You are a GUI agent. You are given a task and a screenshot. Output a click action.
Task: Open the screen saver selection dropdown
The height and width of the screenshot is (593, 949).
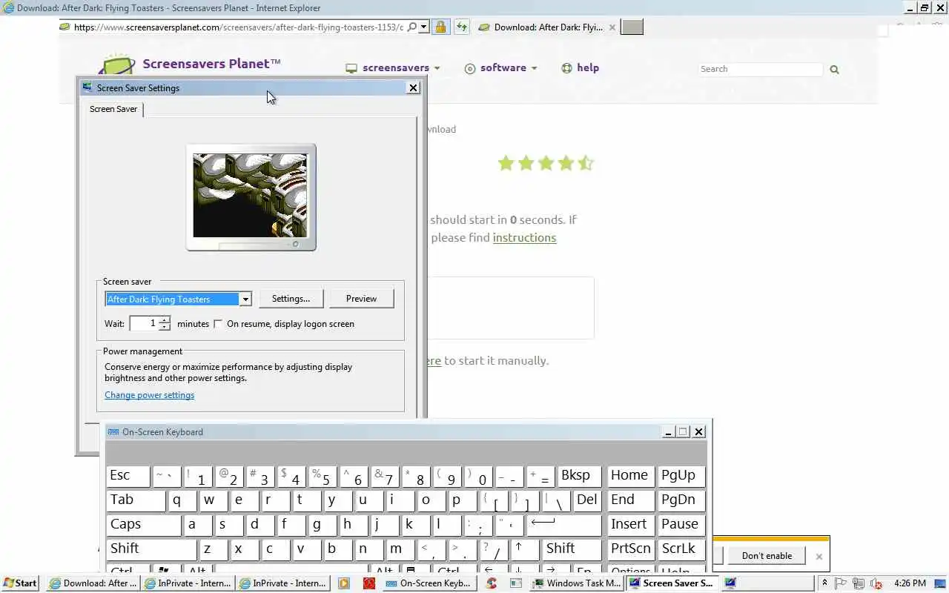(245, 299)
